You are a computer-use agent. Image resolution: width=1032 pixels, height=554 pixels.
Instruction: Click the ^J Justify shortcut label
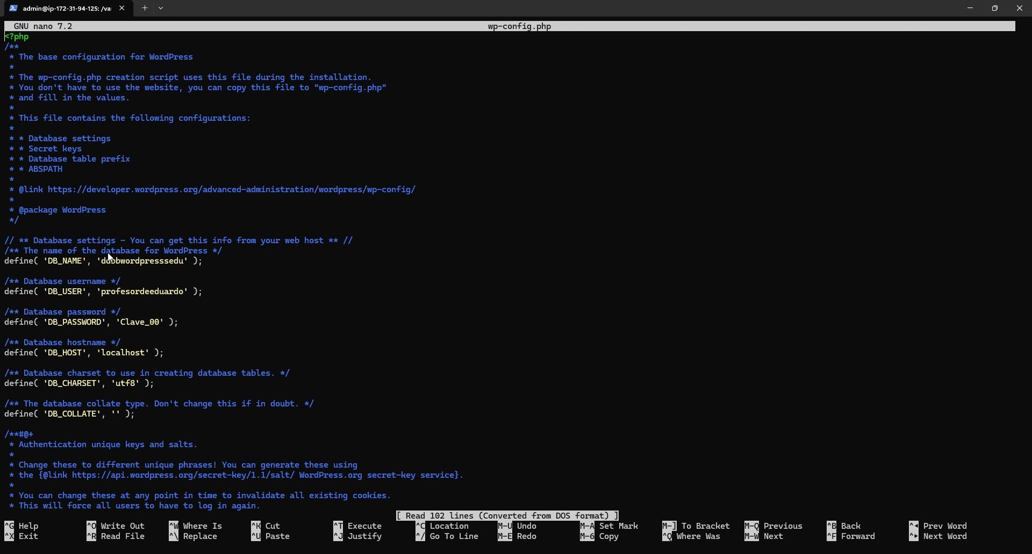tap(357, 536)
